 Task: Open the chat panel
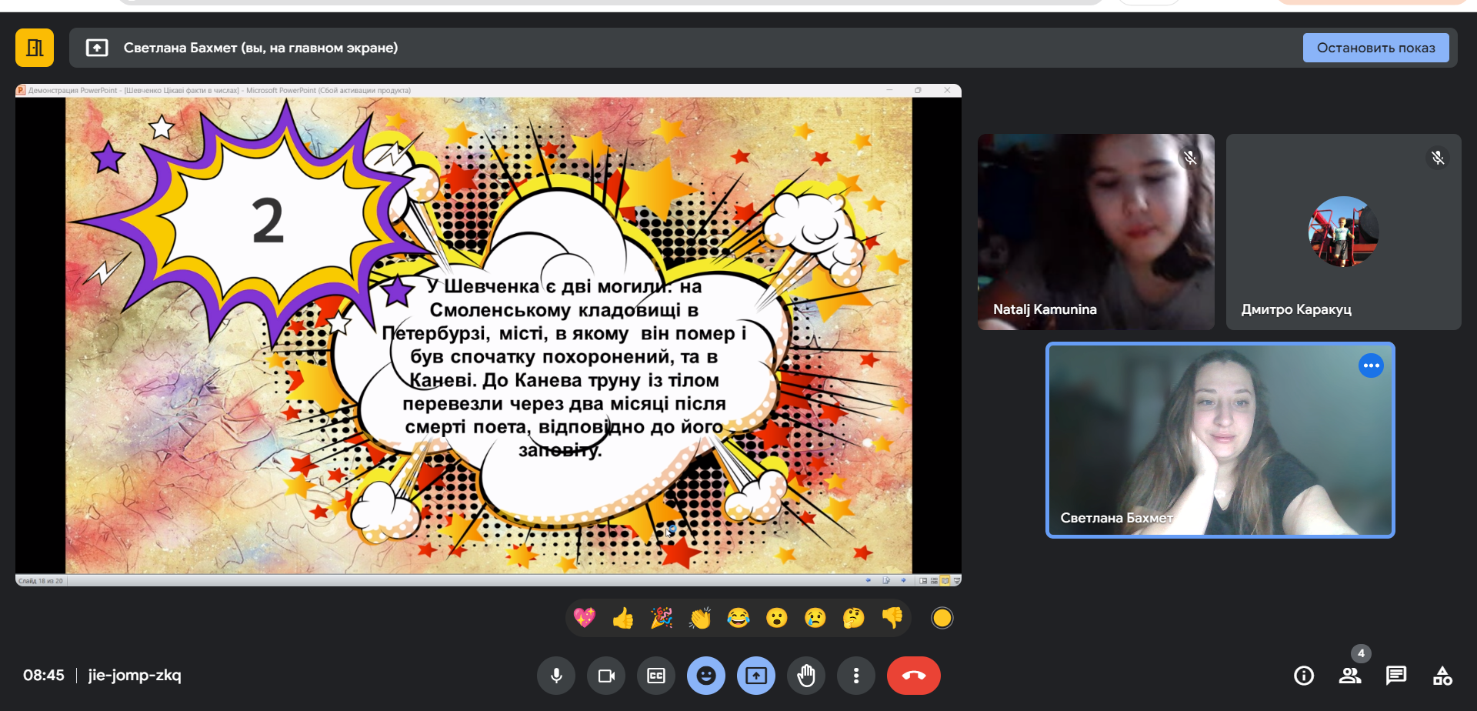(x=1396, y=676)
